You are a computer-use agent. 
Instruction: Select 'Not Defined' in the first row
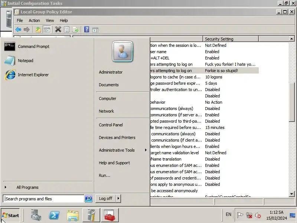tap(216, 45)
